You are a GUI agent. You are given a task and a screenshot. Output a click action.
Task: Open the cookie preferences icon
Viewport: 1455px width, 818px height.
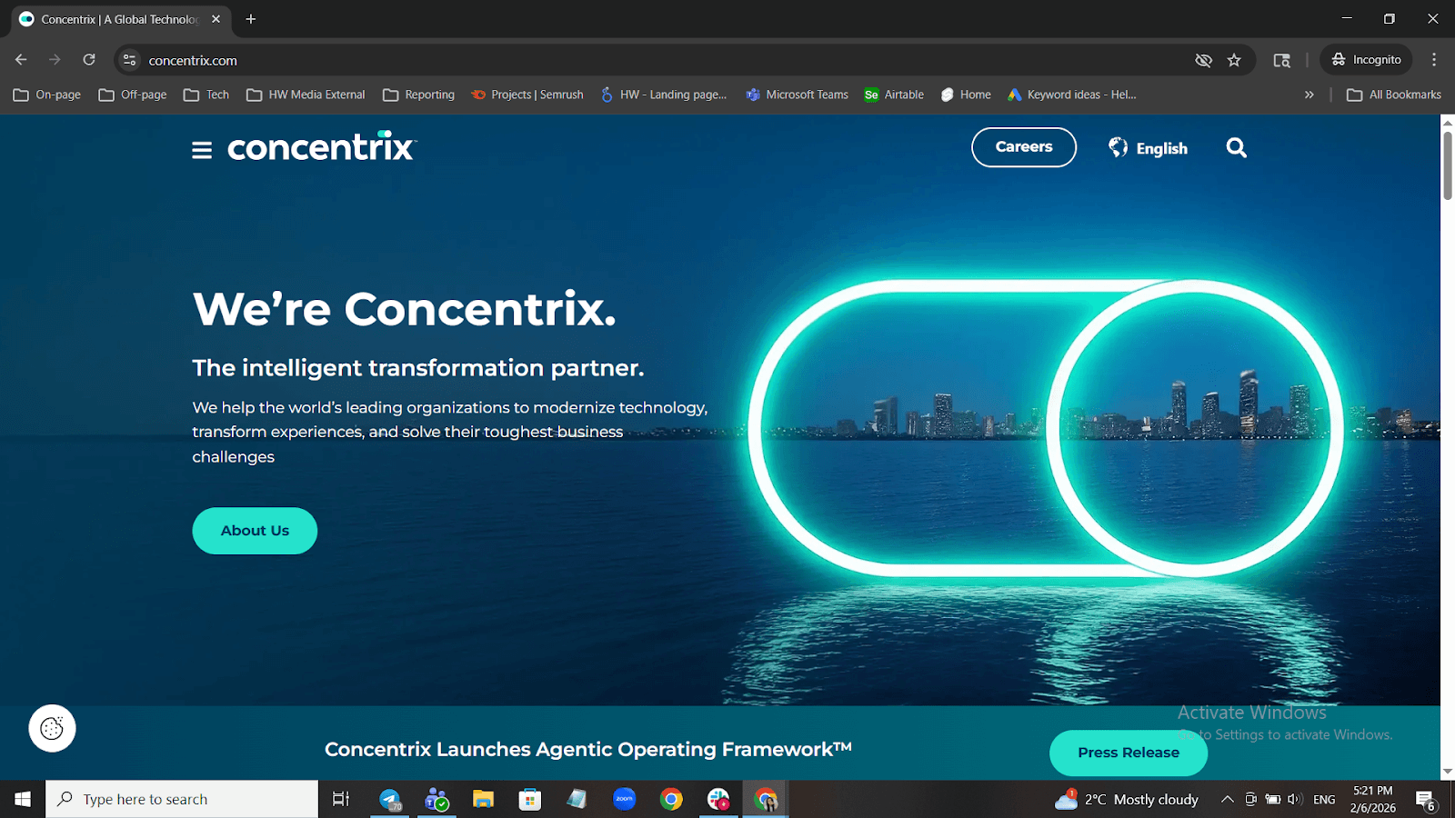[52, 728]
